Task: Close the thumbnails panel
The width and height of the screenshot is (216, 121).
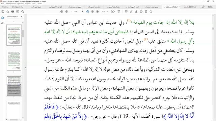Action: pyautogui.click(x=21, y=16)
